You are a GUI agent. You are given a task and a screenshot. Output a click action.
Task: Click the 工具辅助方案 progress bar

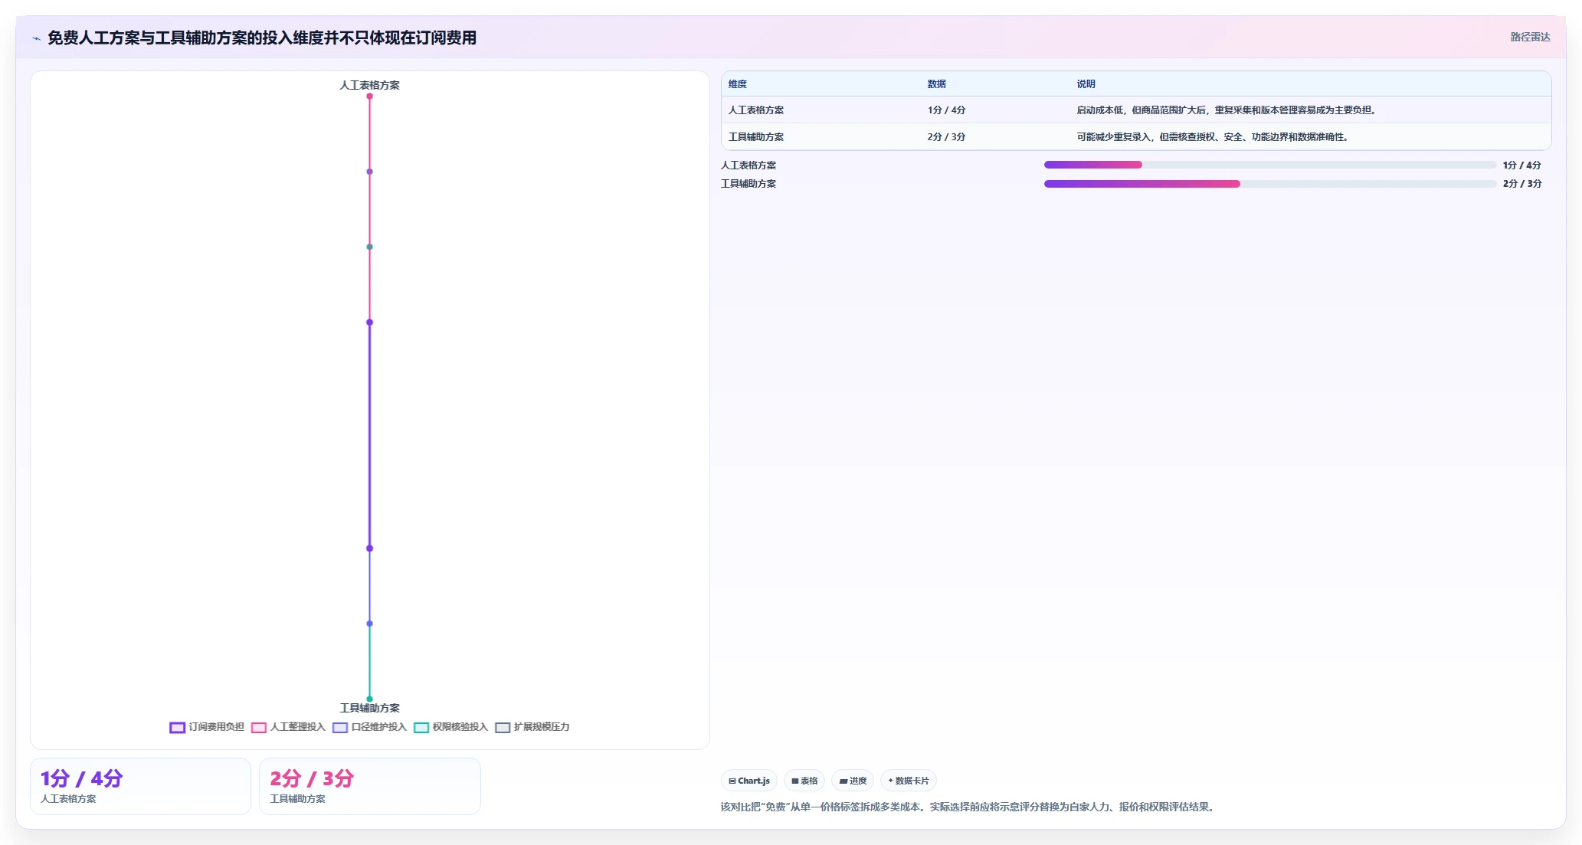tap(1270, 184)
